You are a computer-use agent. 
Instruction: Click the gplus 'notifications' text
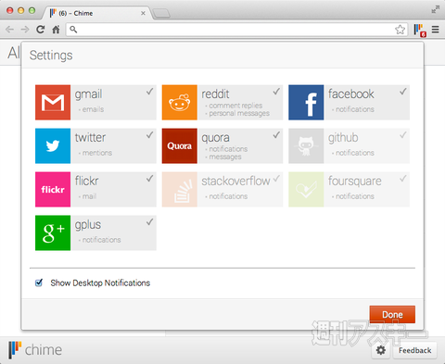[x=101, y=240]
